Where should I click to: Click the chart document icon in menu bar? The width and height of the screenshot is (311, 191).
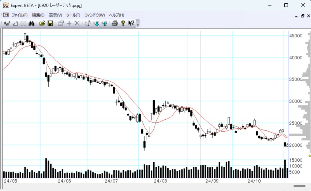(5, 15)
